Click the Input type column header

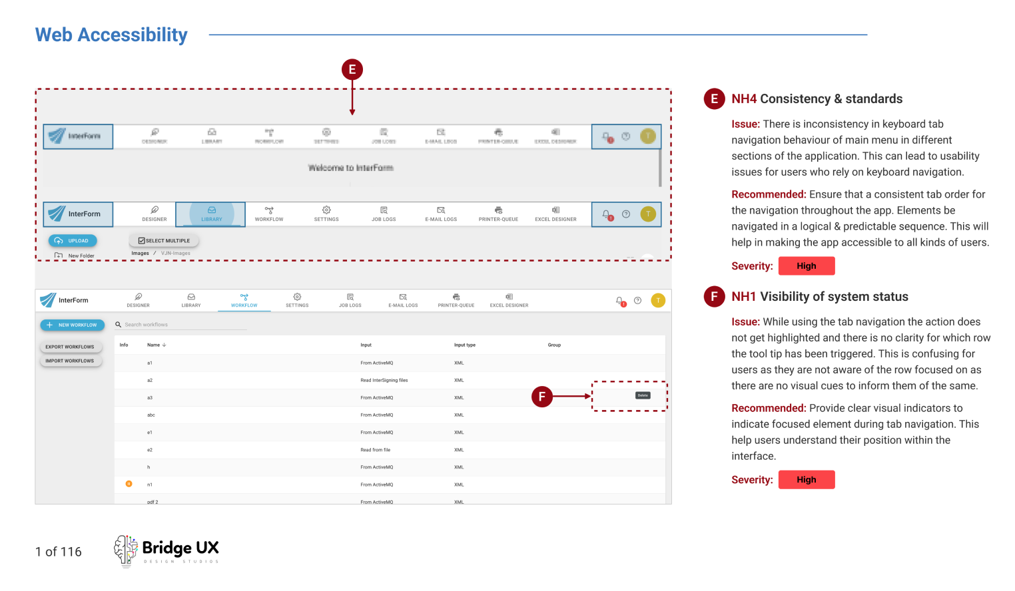465,345
